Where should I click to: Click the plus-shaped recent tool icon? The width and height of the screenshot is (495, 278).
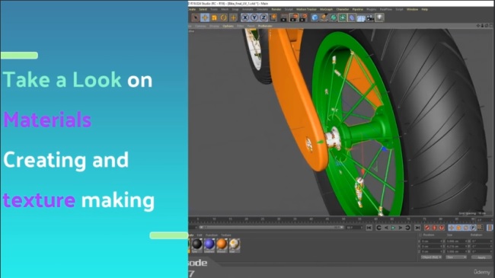[233, 18]
